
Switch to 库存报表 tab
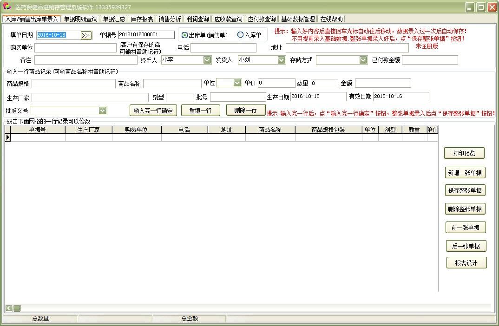(142, 19)
